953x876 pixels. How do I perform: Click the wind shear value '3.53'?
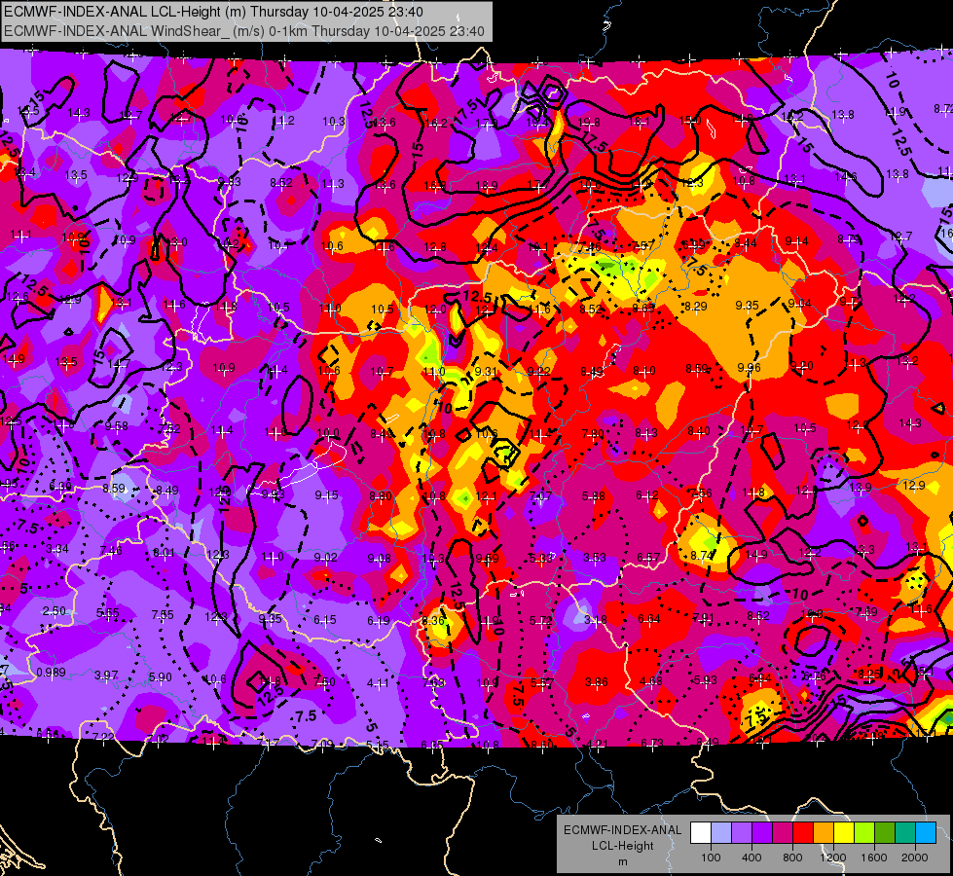(x=595, y=557)
